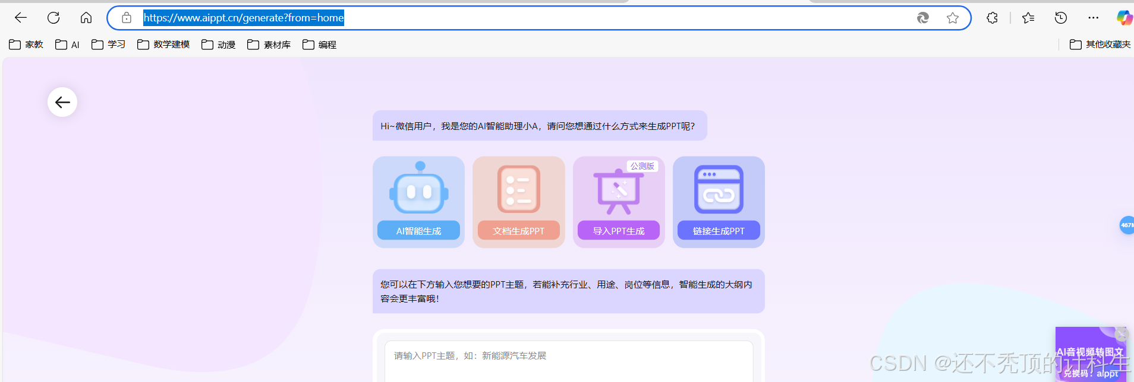The height and width of the screenshot is (382, 1134).
Task: Open the 其他收藏夹 folder
Action: [1100, 44]
